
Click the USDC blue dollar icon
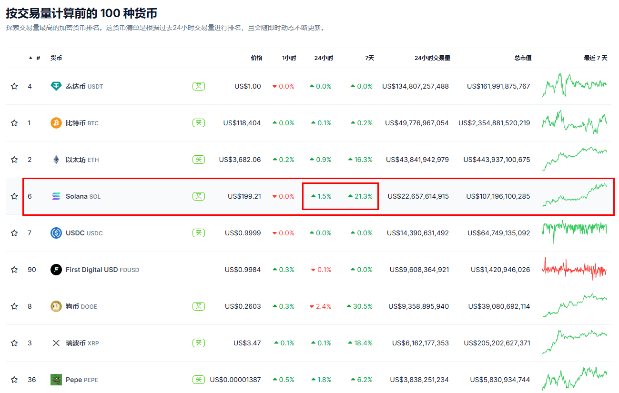tap(56, 233)
